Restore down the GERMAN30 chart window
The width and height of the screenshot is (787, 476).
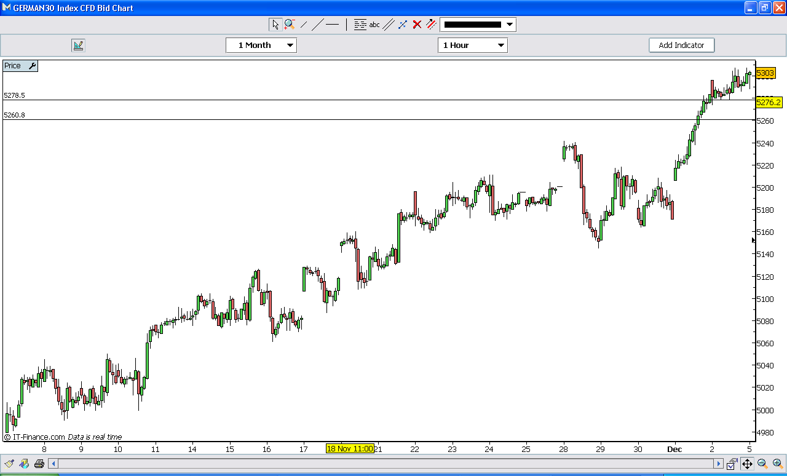tap(764, 8)
